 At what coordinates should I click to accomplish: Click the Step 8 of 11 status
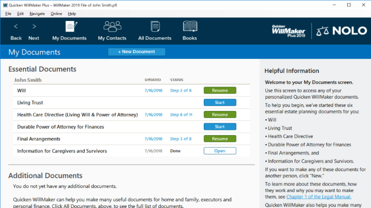[181, 114]
